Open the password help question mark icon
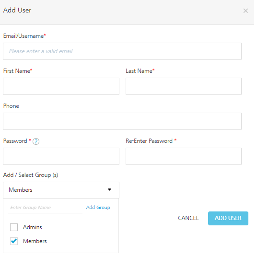The height and width of the screenshot is (257, 257). (36, 141)
